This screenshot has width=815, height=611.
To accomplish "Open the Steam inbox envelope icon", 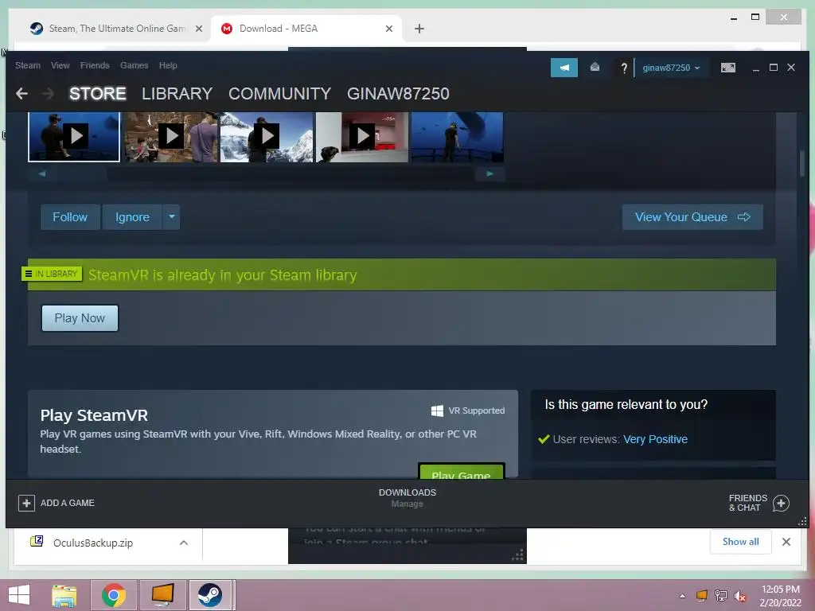I will click(595, 67).
